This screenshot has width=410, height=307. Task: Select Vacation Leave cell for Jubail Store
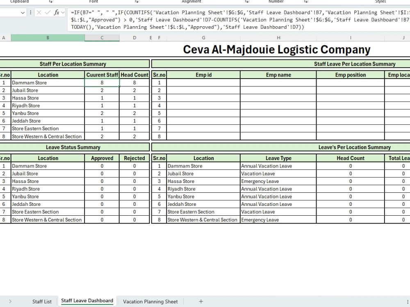(278, 174)
